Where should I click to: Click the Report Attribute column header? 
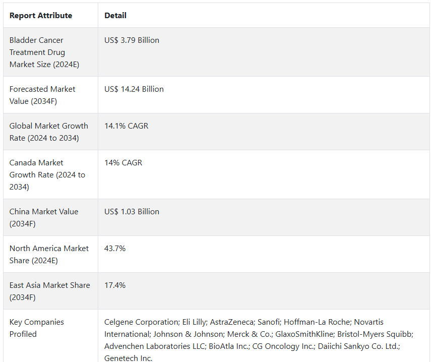[x=41, y=16]
